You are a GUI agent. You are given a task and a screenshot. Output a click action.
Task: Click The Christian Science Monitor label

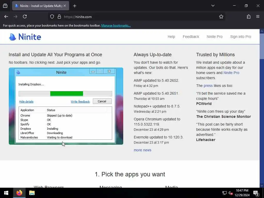pos(224,117)
